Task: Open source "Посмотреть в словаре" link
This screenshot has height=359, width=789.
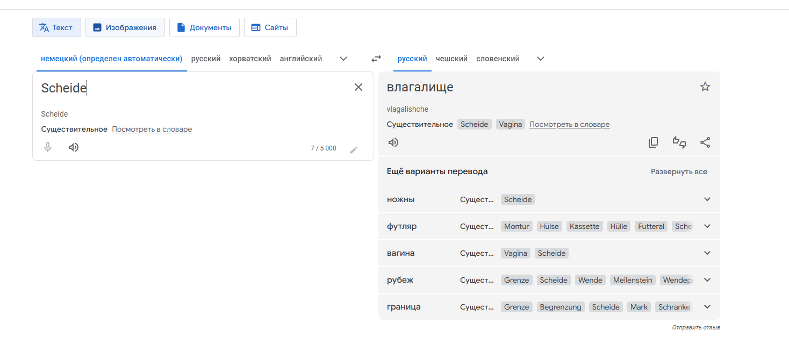Action: click(152, 129)
